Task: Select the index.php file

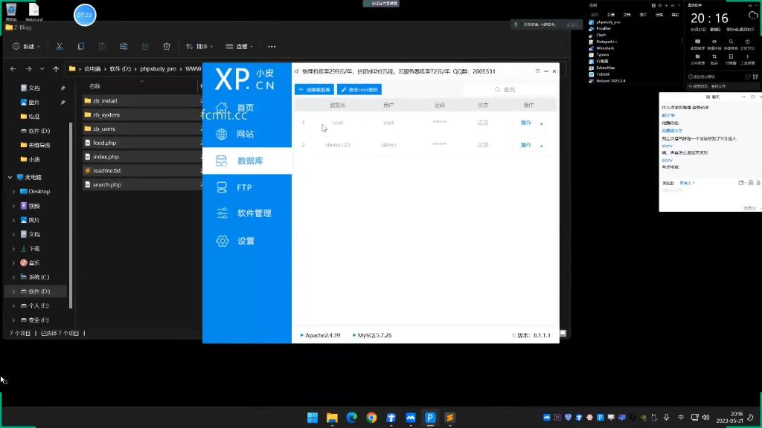Action: pyautogui.click(x=106, y=157)
